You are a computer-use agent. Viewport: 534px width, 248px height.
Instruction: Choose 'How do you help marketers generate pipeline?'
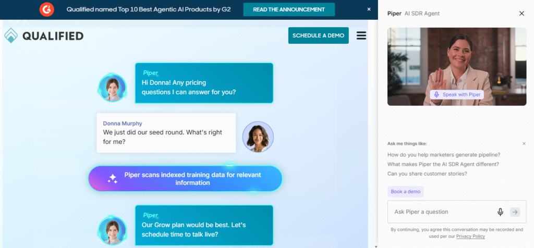click(x=444, y=154)
